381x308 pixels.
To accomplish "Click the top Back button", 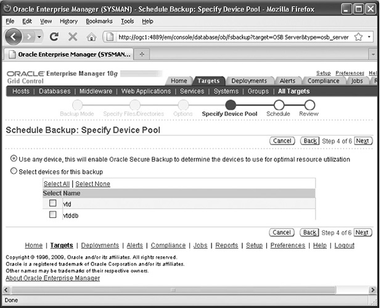I will click(x=310, y=141).
